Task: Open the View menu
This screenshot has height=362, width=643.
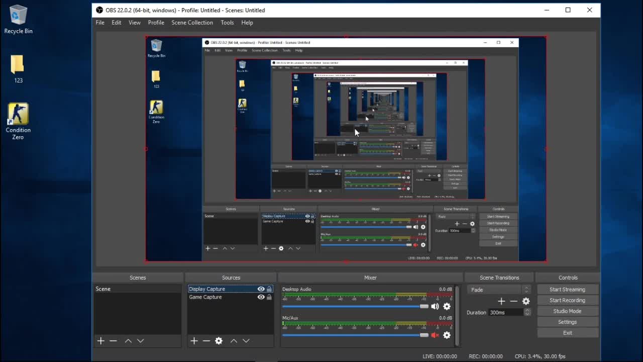Action: 135,23
